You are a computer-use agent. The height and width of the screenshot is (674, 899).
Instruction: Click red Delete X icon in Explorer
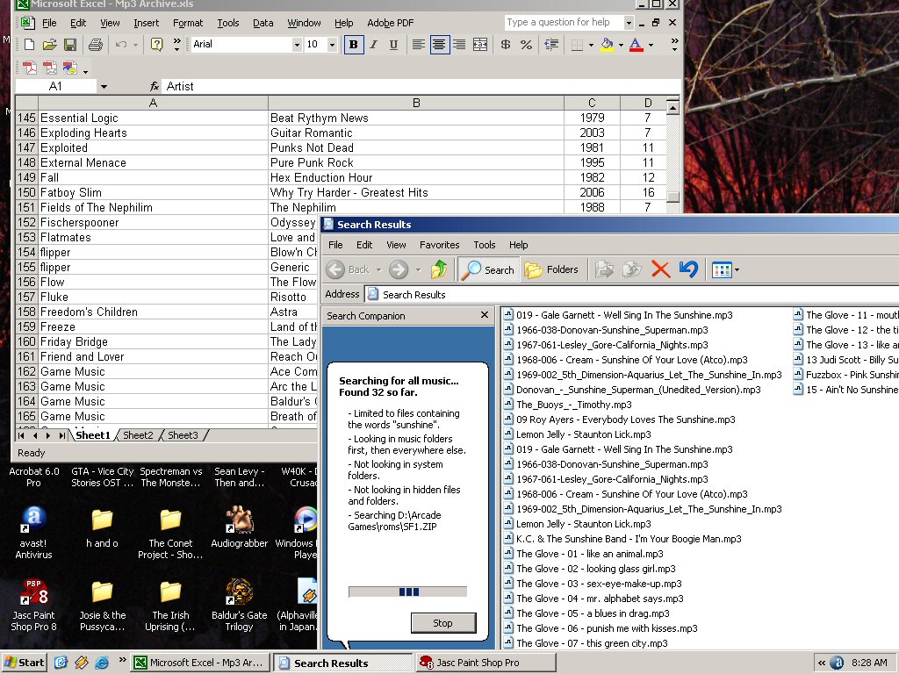(x=660, y=269)
